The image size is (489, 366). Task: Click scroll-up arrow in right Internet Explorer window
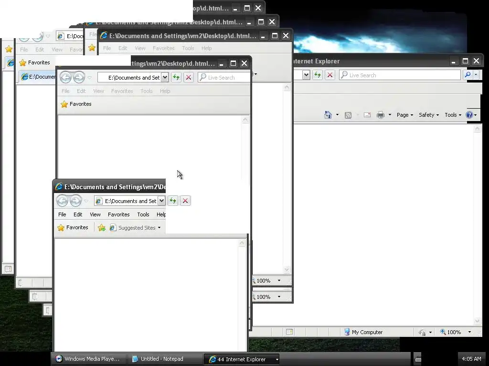(477, 129)
